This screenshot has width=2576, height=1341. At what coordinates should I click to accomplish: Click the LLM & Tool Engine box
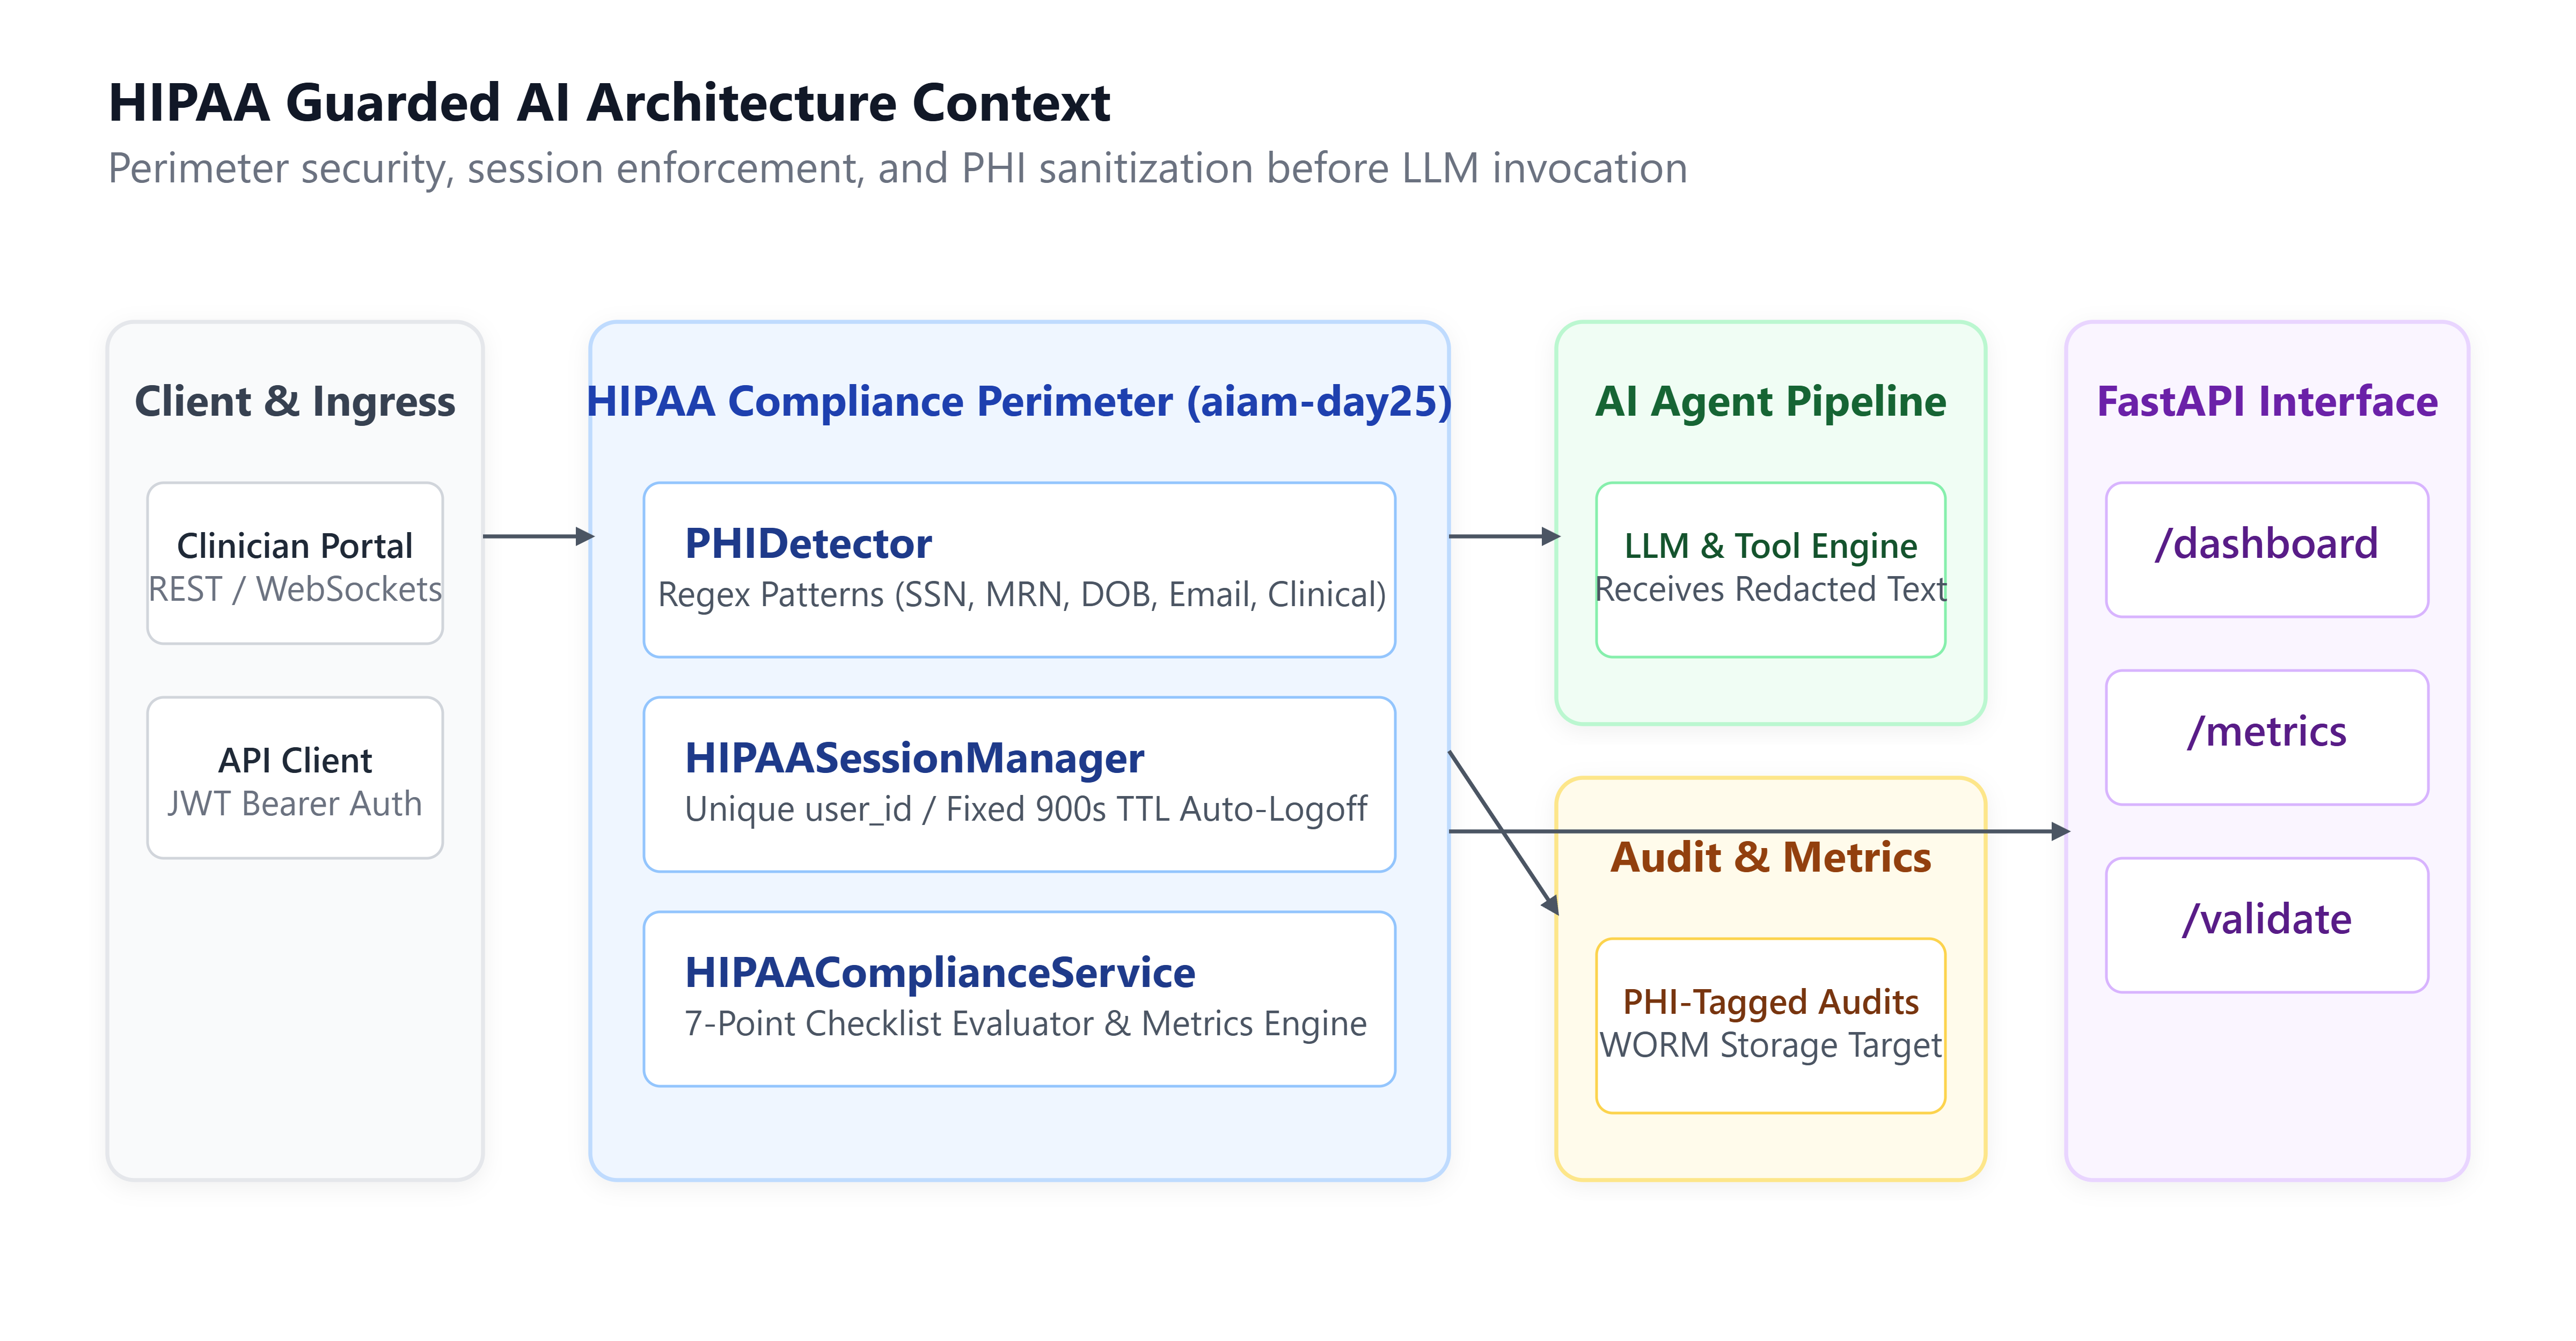coord(1770,570)
